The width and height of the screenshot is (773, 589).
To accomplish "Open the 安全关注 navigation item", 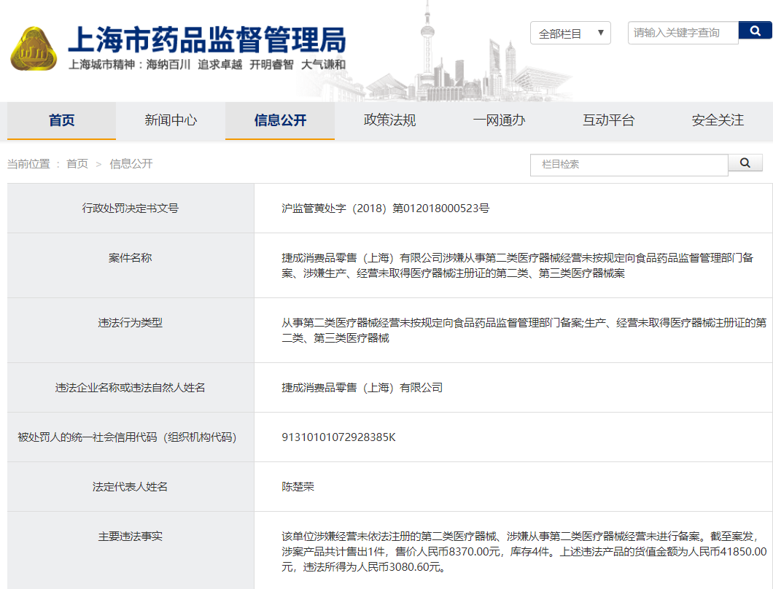I will tap(718, 120).
